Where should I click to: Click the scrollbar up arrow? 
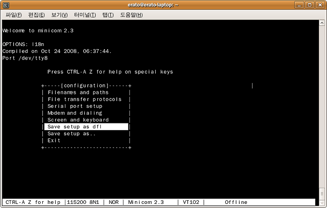322,23
